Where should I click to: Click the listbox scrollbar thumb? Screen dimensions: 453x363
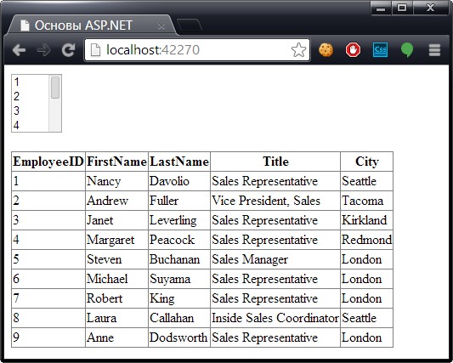click(x=55, y=88)
